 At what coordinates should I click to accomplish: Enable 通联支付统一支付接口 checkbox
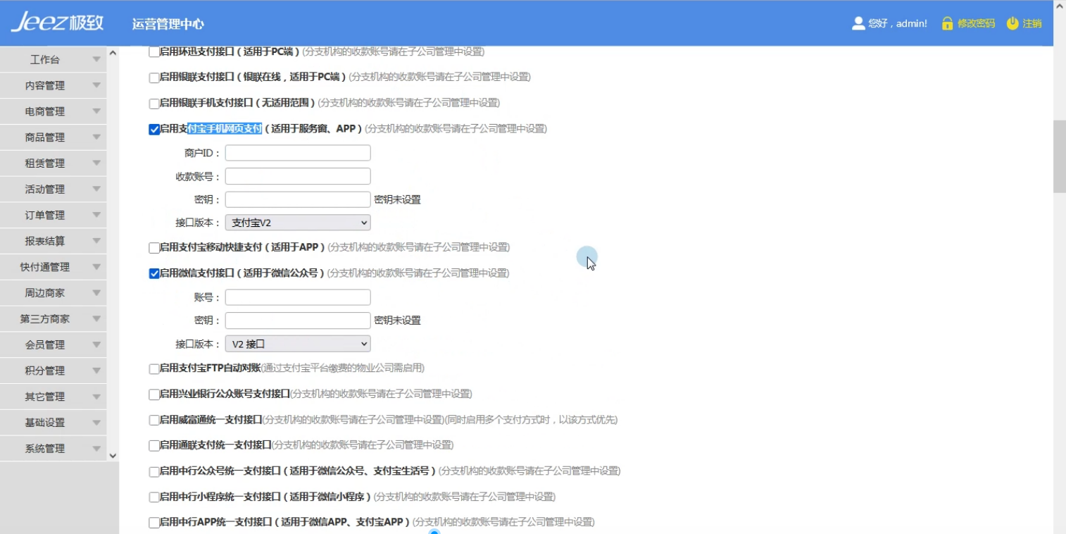tap(154, 446)
